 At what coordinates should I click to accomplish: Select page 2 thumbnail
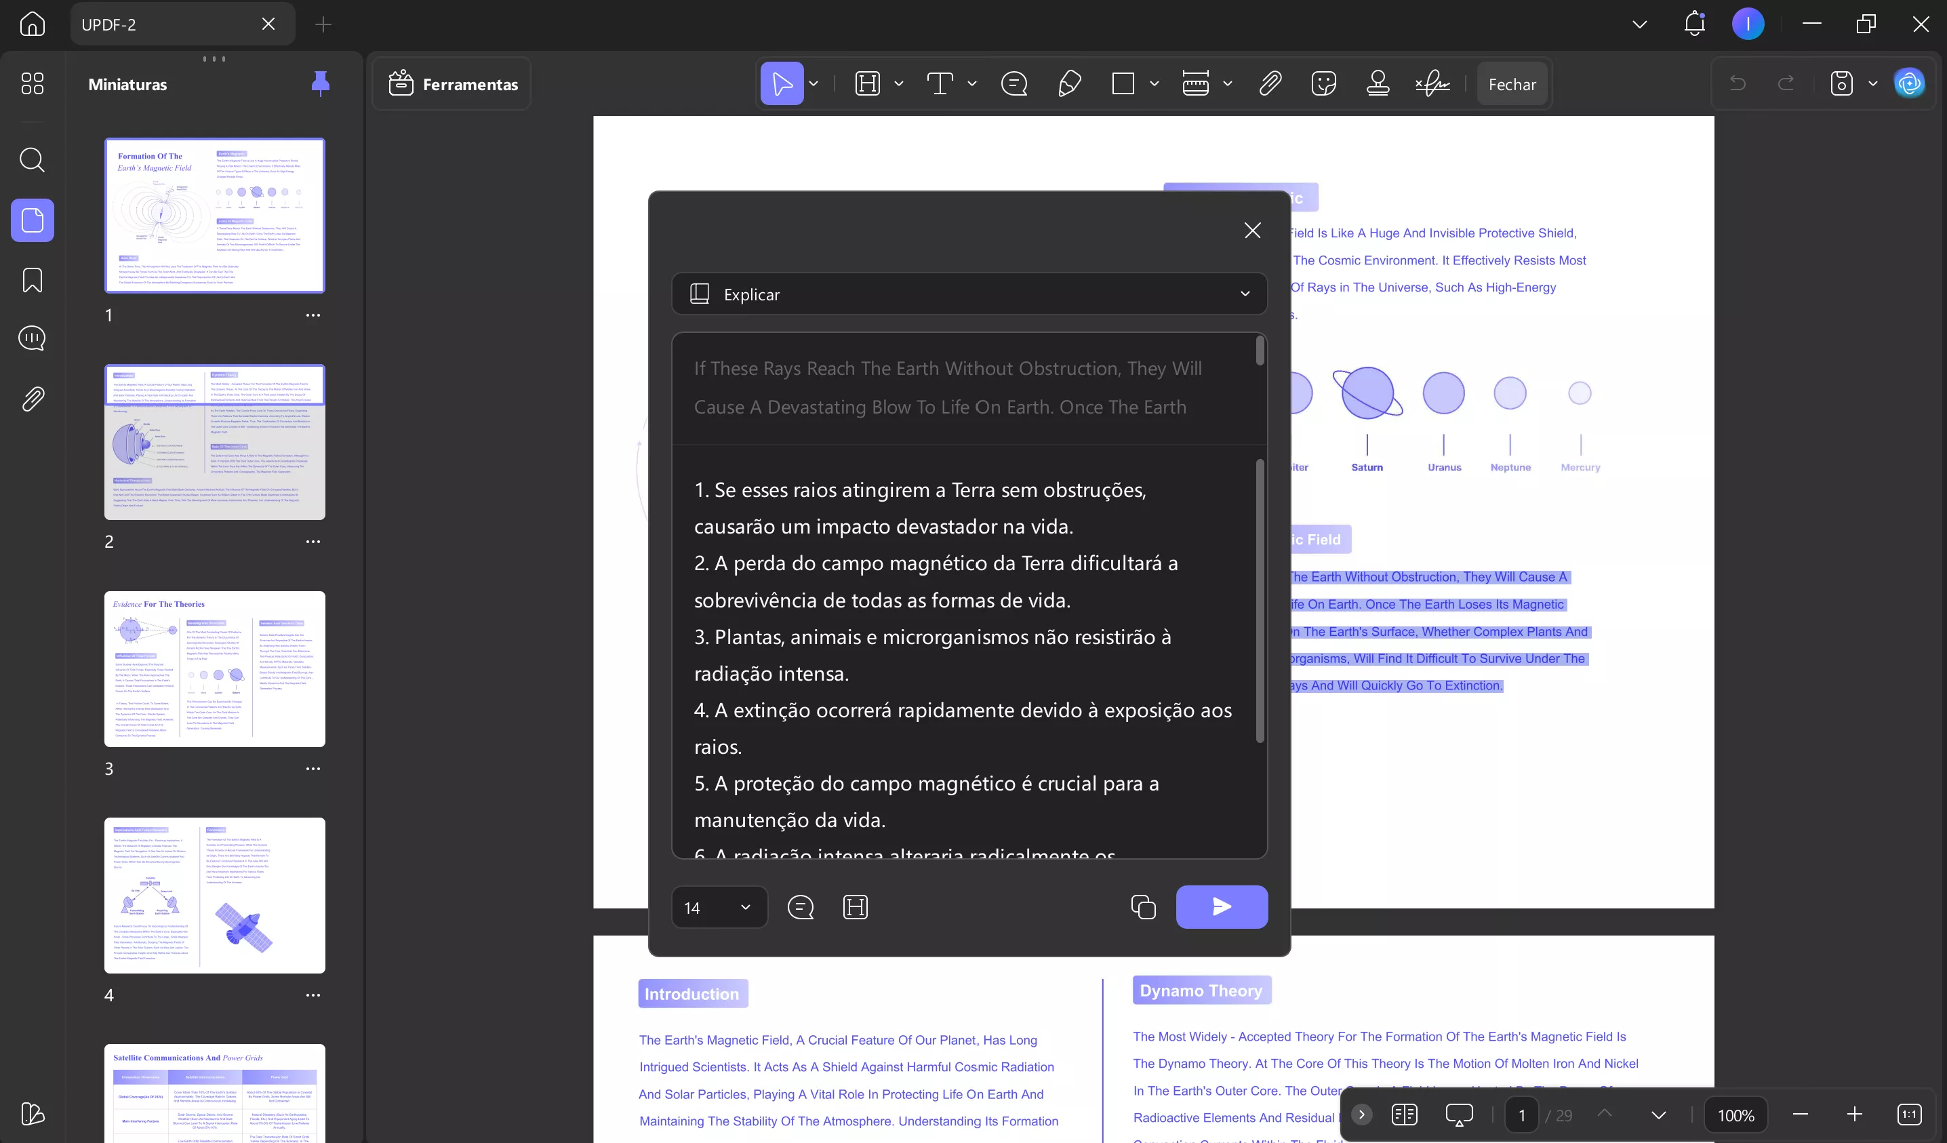(x=215, y=442)
